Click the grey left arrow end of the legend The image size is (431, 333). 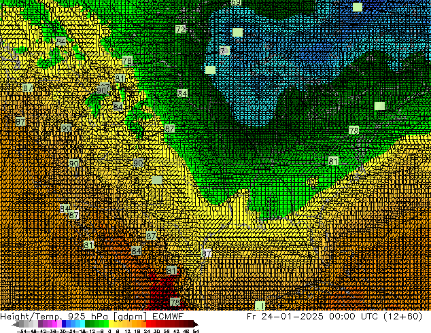pyautogui.click(x=16, y=324)
